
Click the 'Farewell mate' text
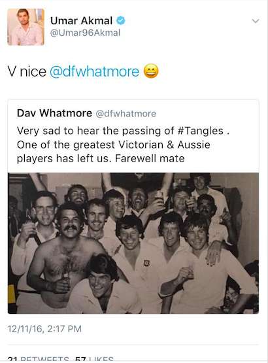150,159
